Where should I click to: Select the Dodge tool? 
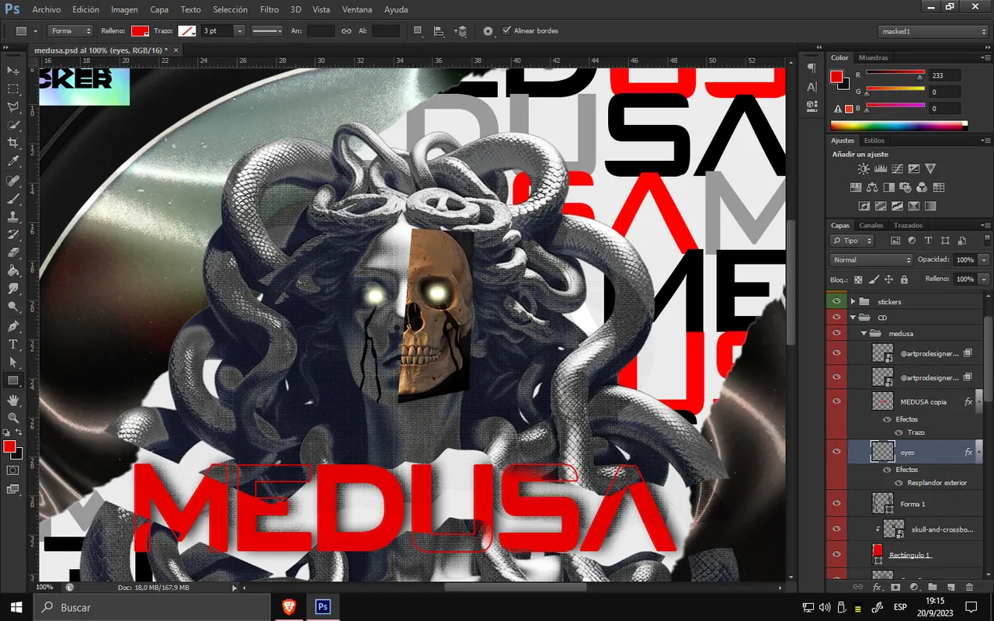13,307
